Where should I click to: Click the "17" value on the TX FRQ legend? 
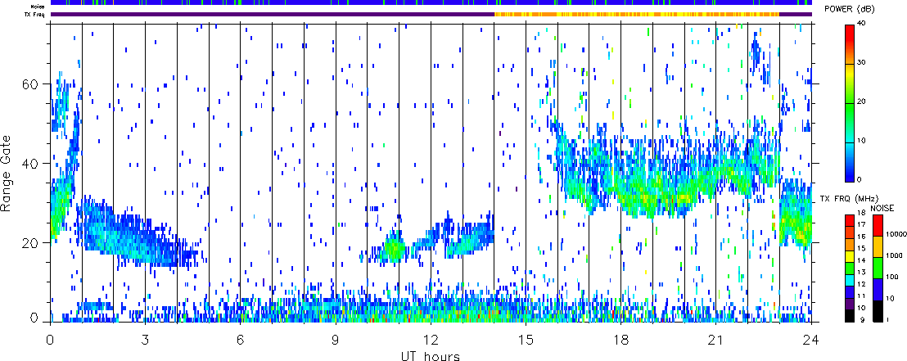click(862, 224)
